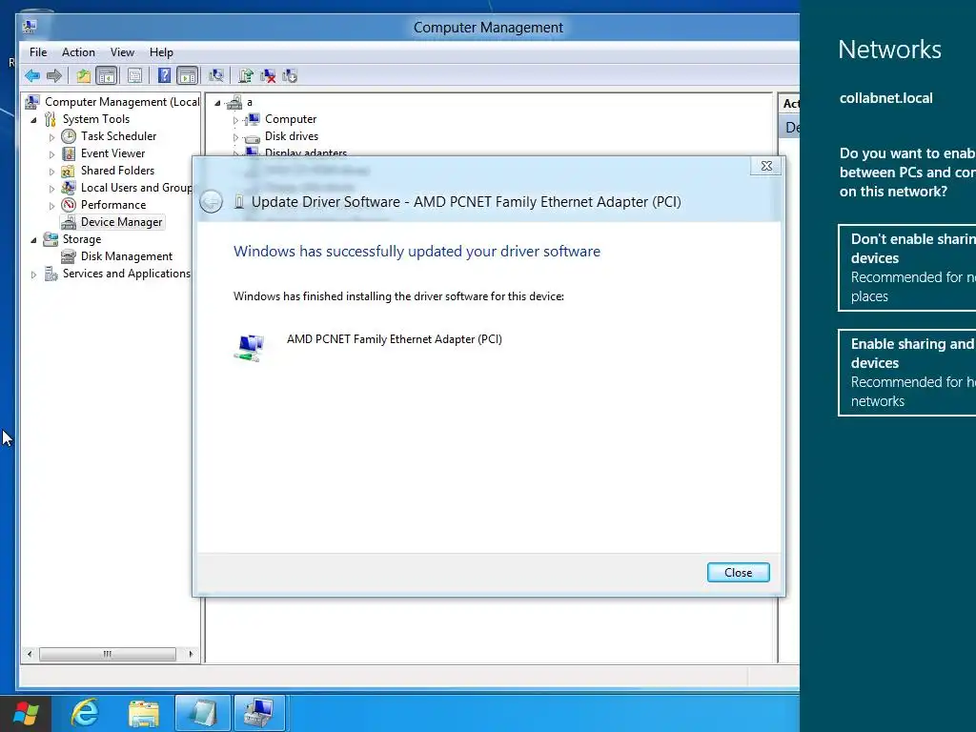The image size is (976, 732).
Task: Open the Windows Start button
Action: coord(26,713)
